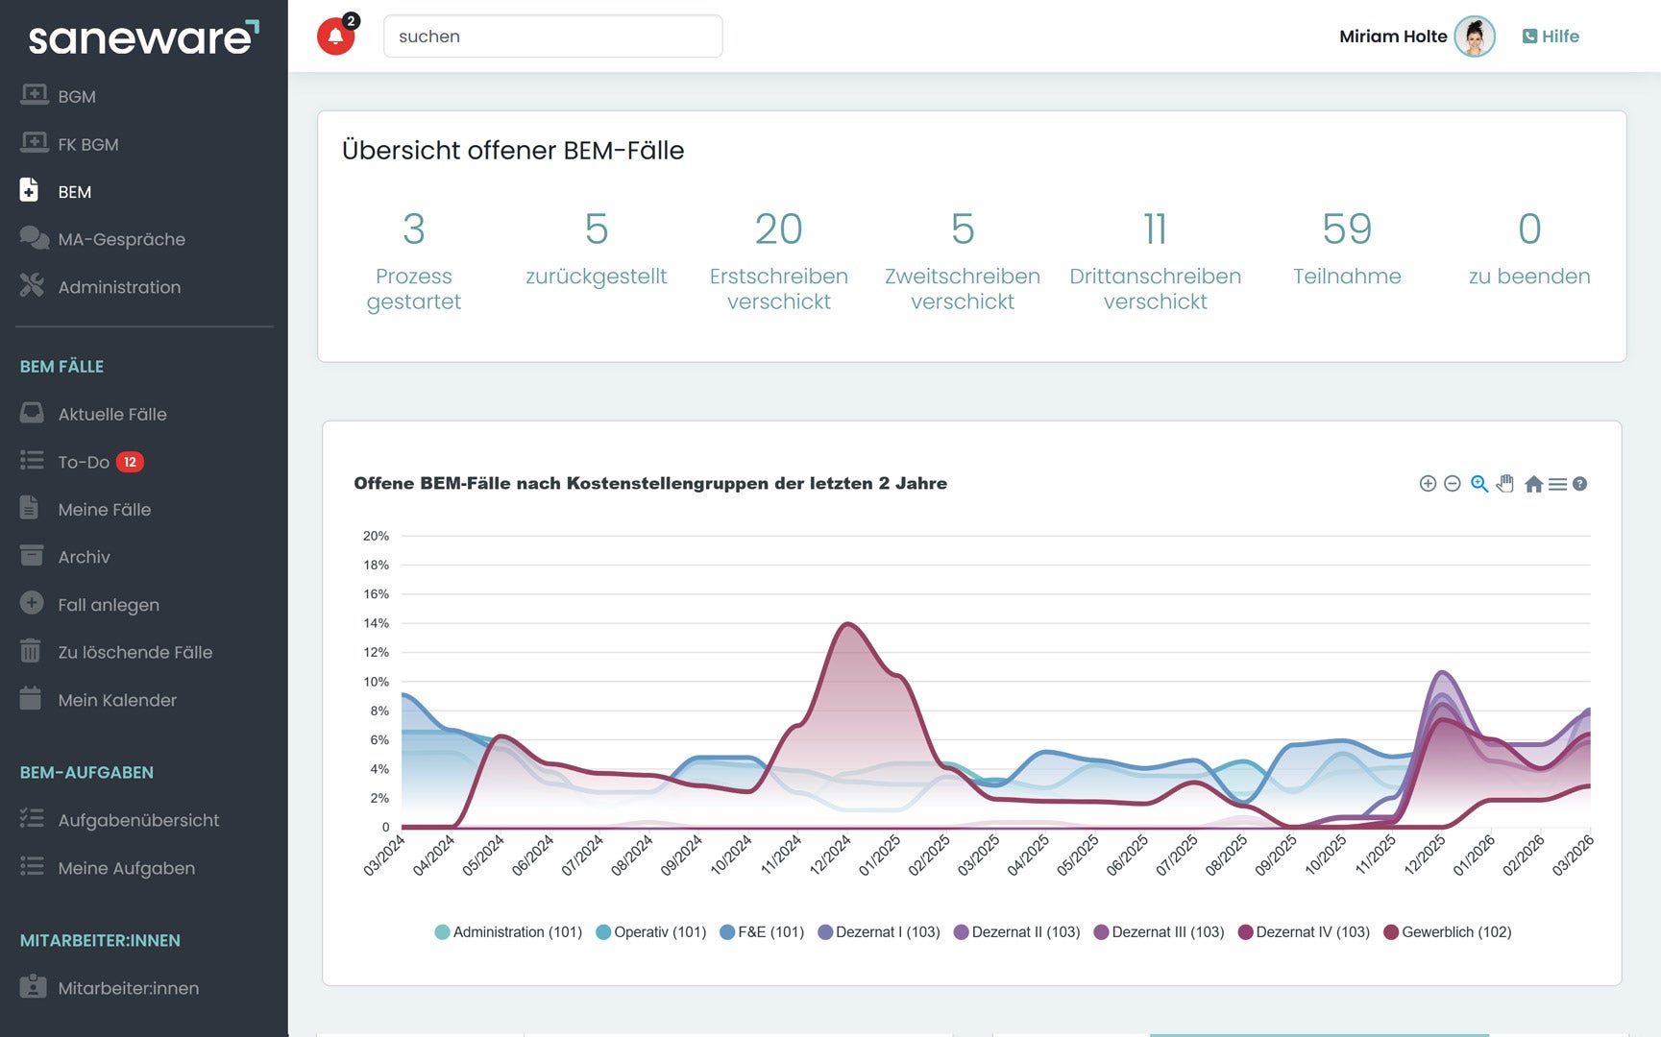Open the 59 Teilnahme cases tile
Image resolution: width=1661 pixels, height=1037 pixels.
[x=1346, y=248]
